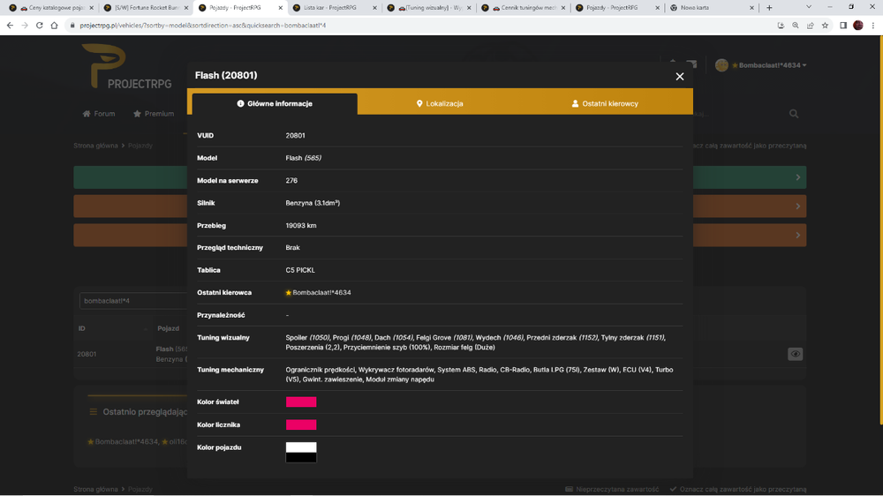Click the share page icon

(x=811, y=26)
